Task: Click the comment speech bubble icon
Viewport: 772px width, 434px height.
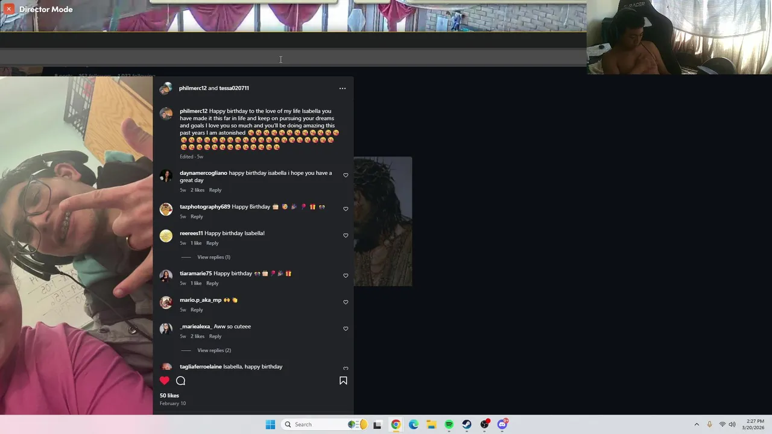Action: [180, 380]
